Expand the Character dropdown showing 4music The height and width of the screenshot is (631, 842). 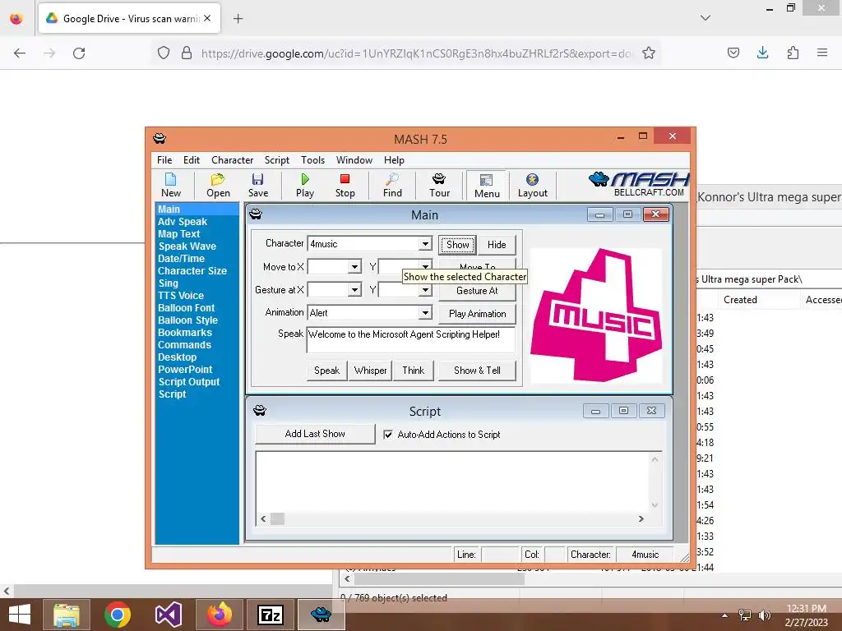click(x=425, y=243)
